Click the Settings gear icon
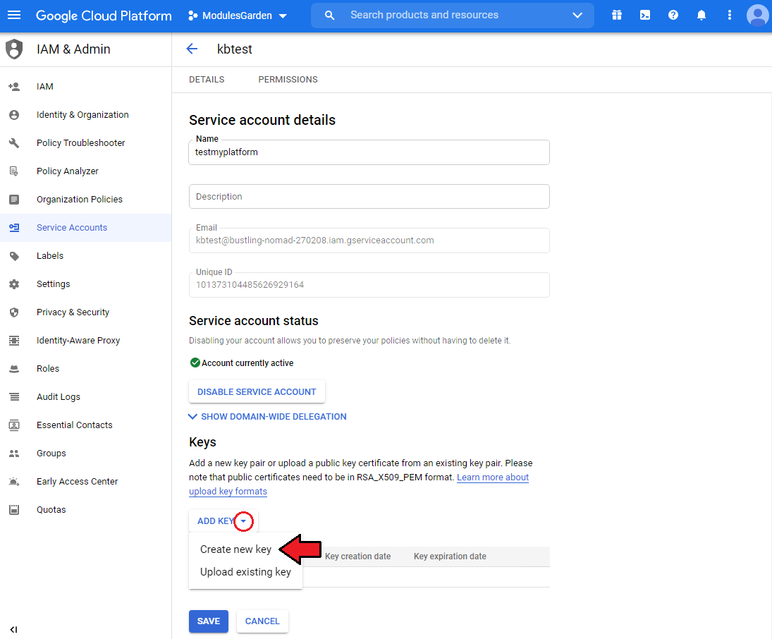This screenshot has height=639, width=772. coord(14,284)
